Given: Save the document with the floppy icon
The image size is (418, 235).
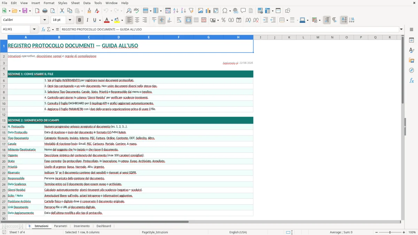Looking at the screenshot, I should click(x=25, y=11).
